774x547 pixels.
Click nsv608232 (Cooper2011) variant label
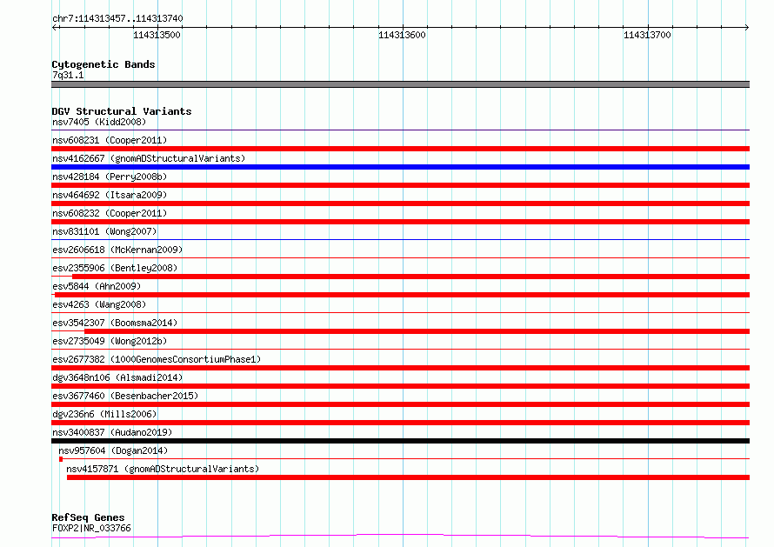[x=110, y=213]
